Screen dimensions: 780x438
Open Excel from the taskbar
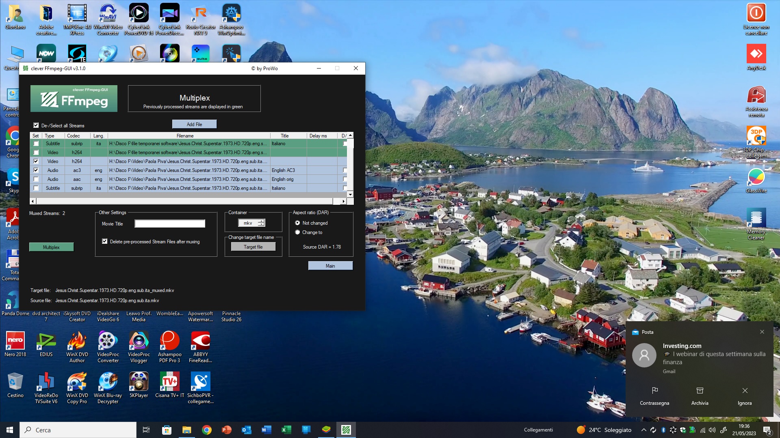pos(286,430)
